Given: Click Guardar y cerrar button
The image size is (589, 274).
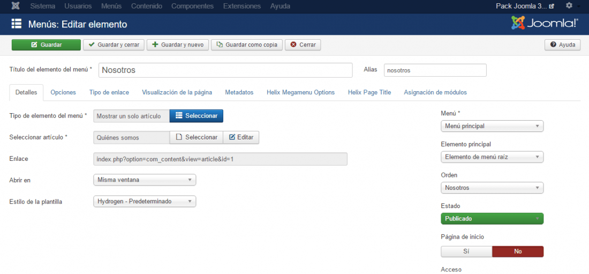Looking at the screenshot, I should (114, 45).
